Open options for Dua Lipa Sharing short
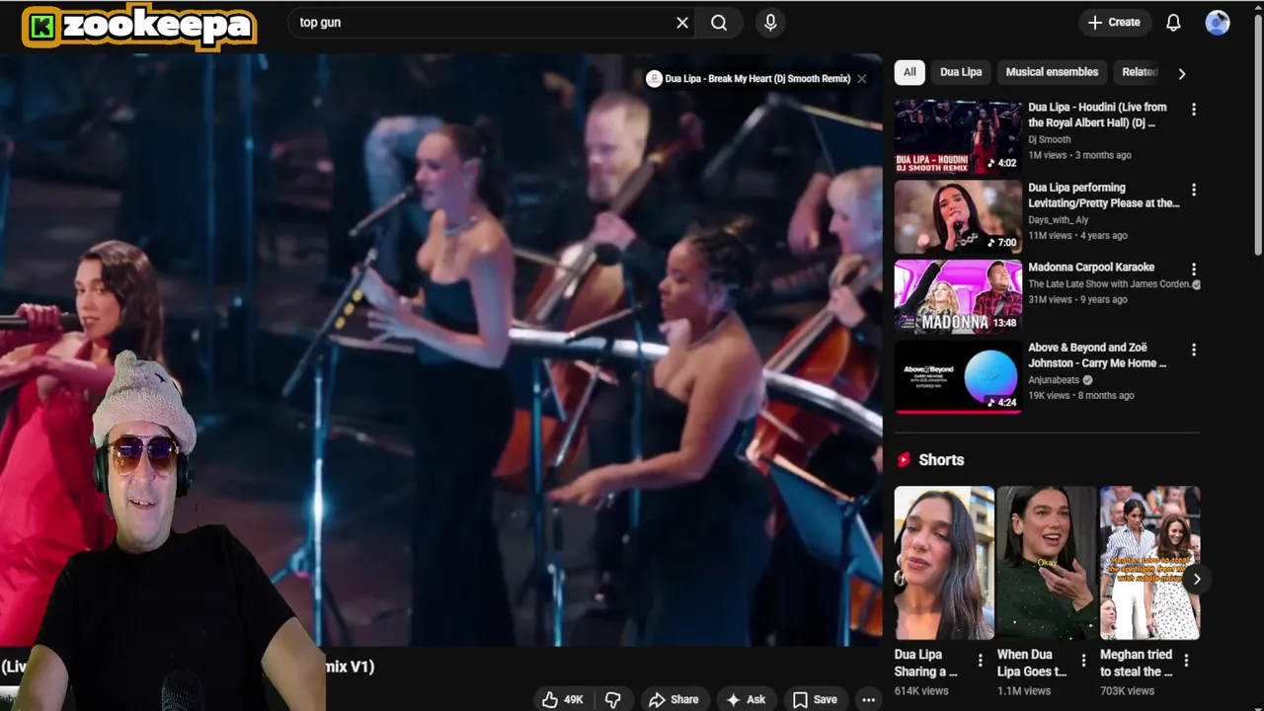The image size is (1264, 711). tap(981, 660)
